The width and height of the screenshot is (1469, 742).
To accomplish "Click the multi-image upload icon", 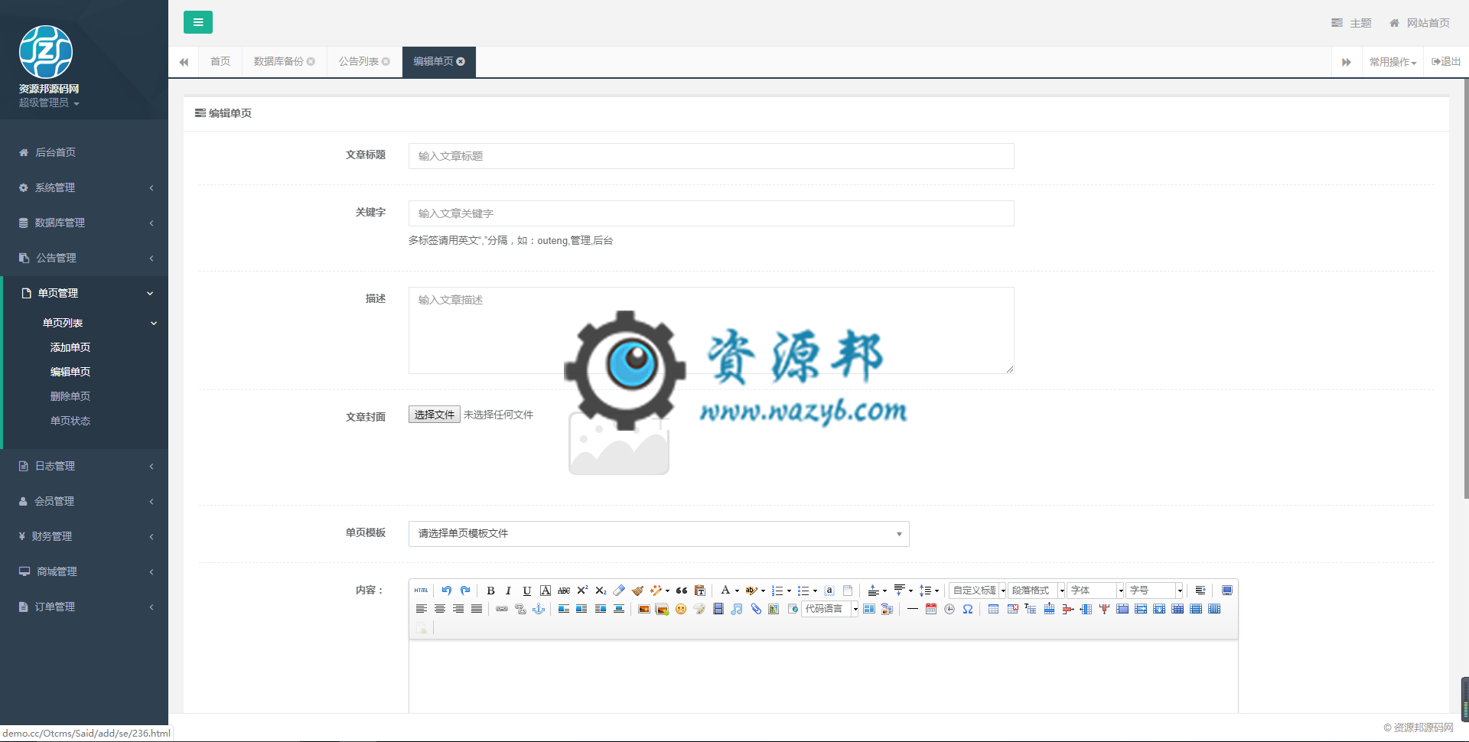I will click(x=663, y=609).
